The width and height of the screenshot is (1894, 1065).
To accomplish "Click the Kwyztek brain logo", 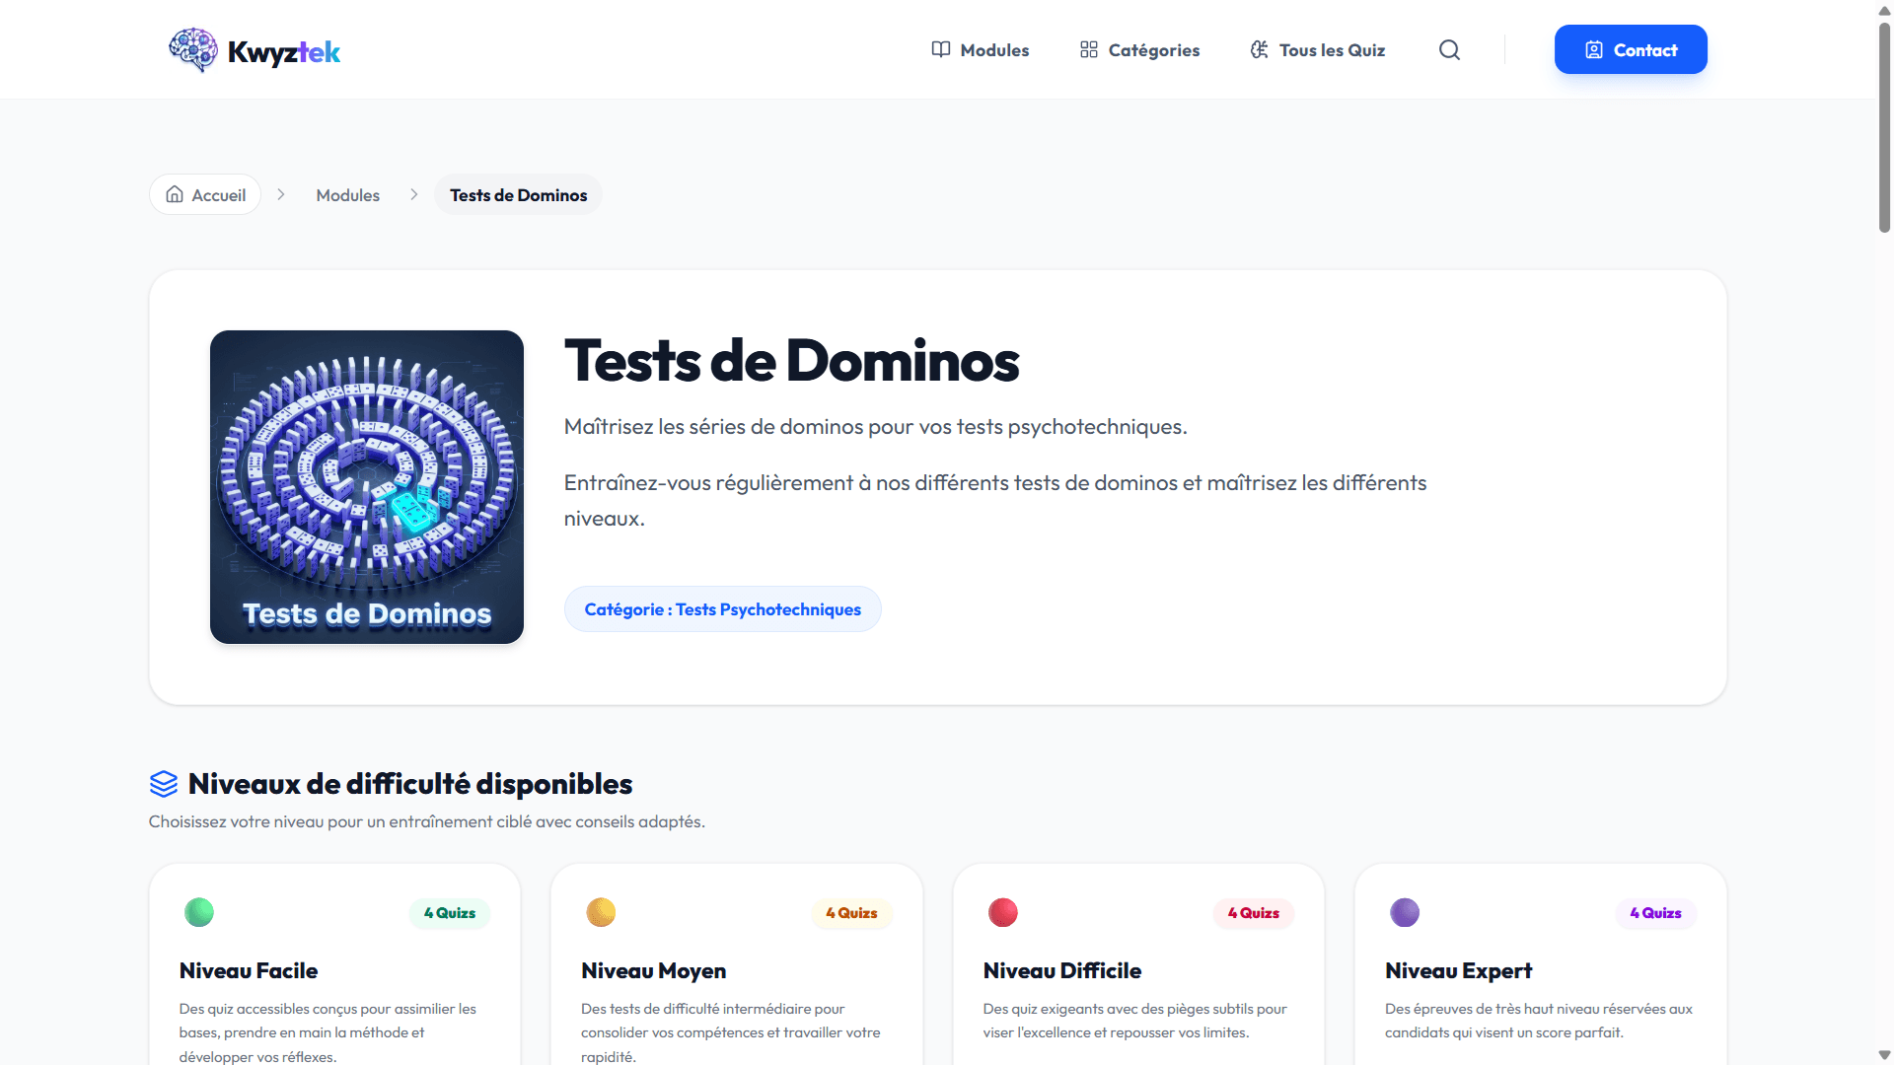I will [x=193, y=49].
